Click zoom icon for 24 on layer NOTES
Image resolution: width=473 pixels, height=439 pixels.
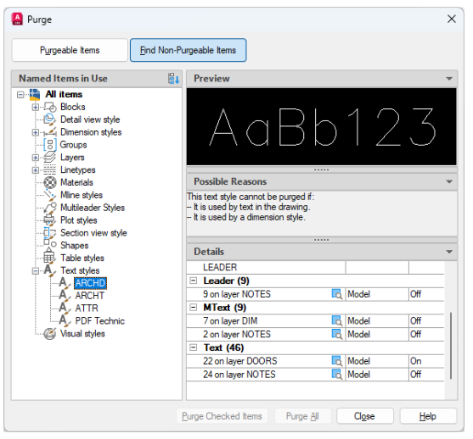(337, 375)
